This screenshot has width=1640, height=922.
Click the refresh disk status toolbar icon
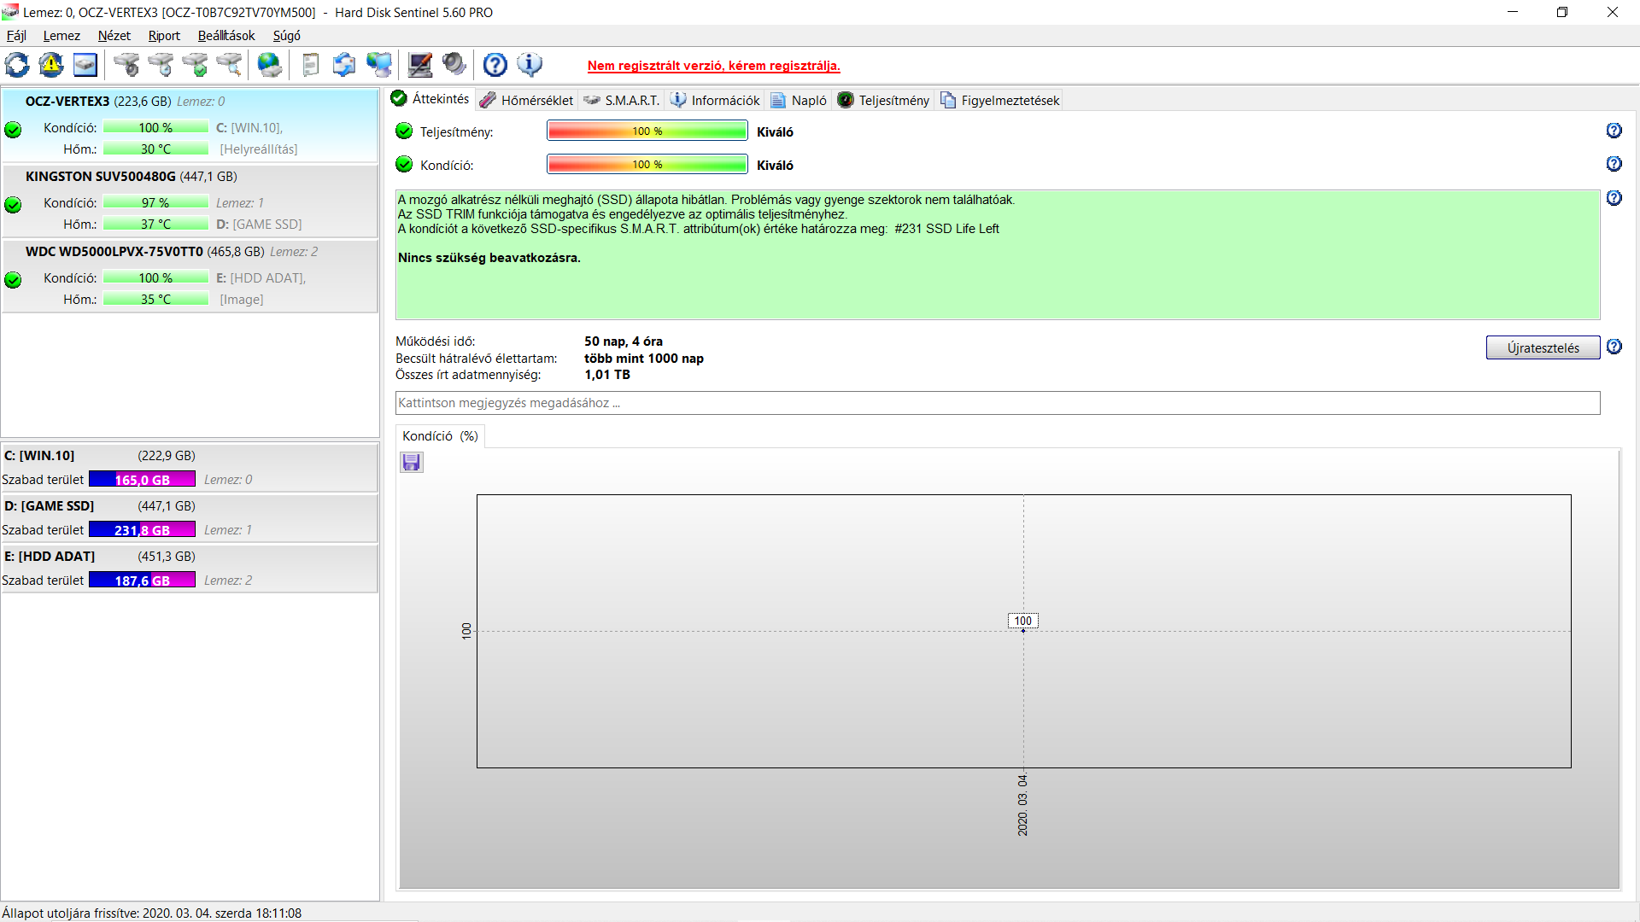click(17, 65)
